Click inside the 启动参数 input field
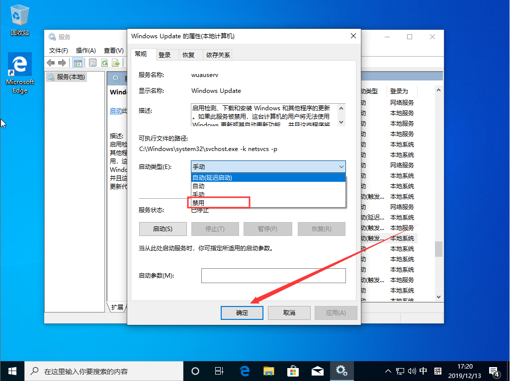The image size is (510, 381). (273, 275)
